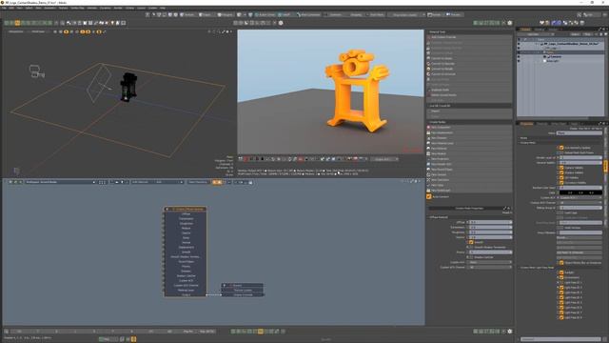Toggle Light Pass ID 8 checkbox
609x343 pixels.
pyautogui.click(x=561, y=317)
